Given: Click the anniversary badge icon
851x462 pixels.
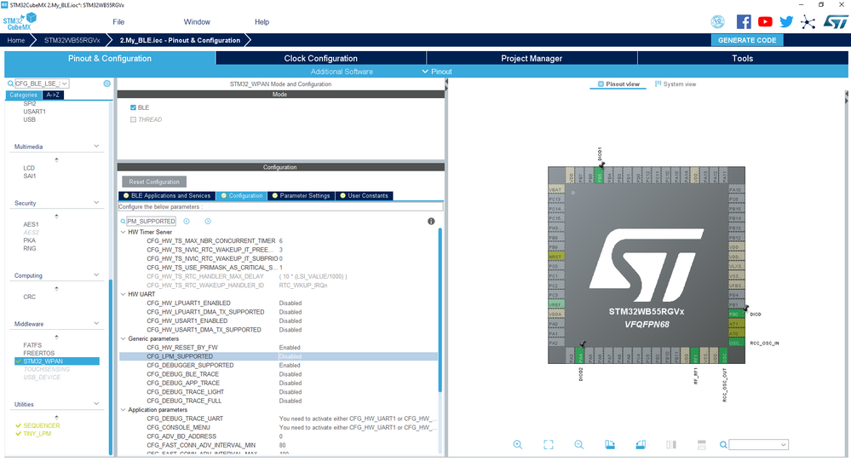Looking at the screenshot, I should (717, 21).
